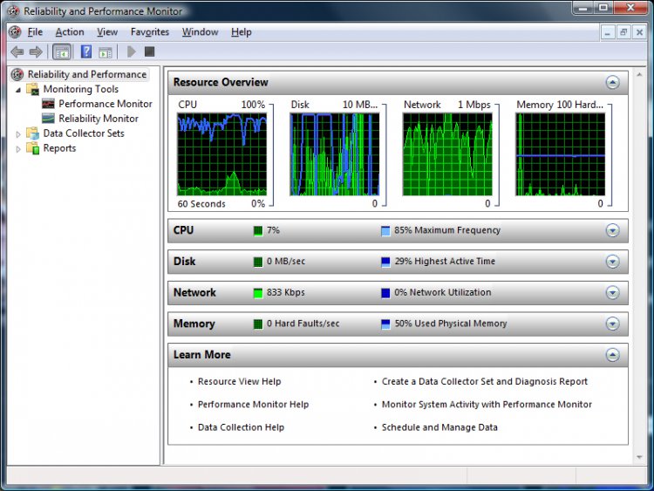Select Monitoring Tools tree item
Screen dimensions: 654x491
pos(81,89)
